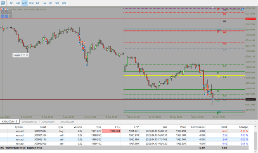Click the white chart shift triangle marker
Image resolution: width=258 pixels, height=153 pixels.
pos(213,8)
